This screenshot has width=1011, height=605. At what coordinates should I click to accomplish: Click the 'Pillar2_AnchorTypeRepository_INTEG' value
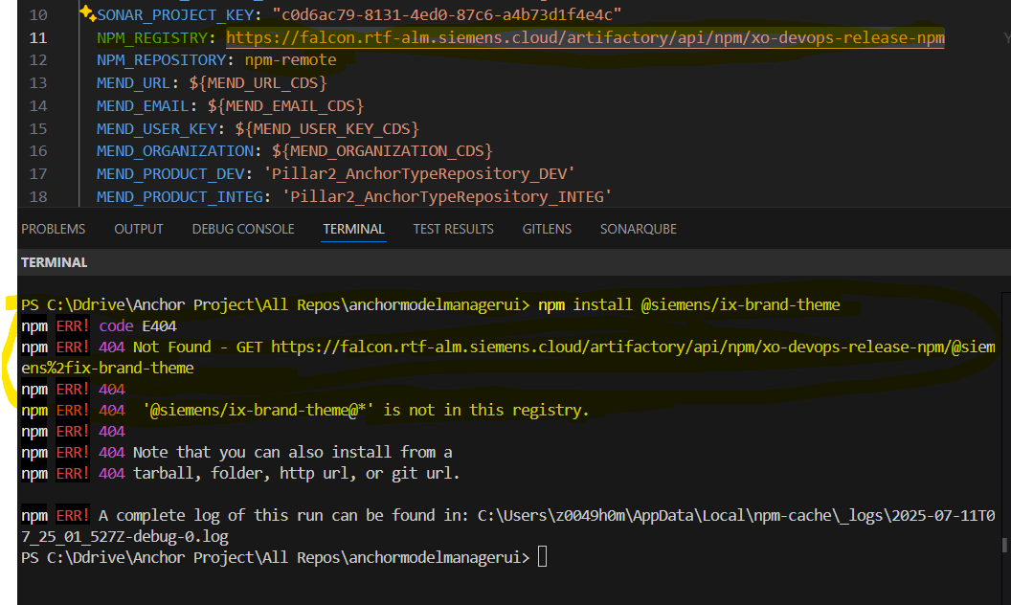coord(447,196)
